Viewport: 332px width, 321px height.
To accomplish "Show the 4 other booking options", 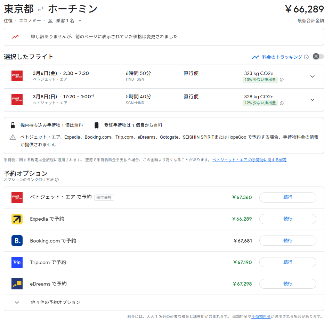I will pyautogui.click(x=56, y=303).
